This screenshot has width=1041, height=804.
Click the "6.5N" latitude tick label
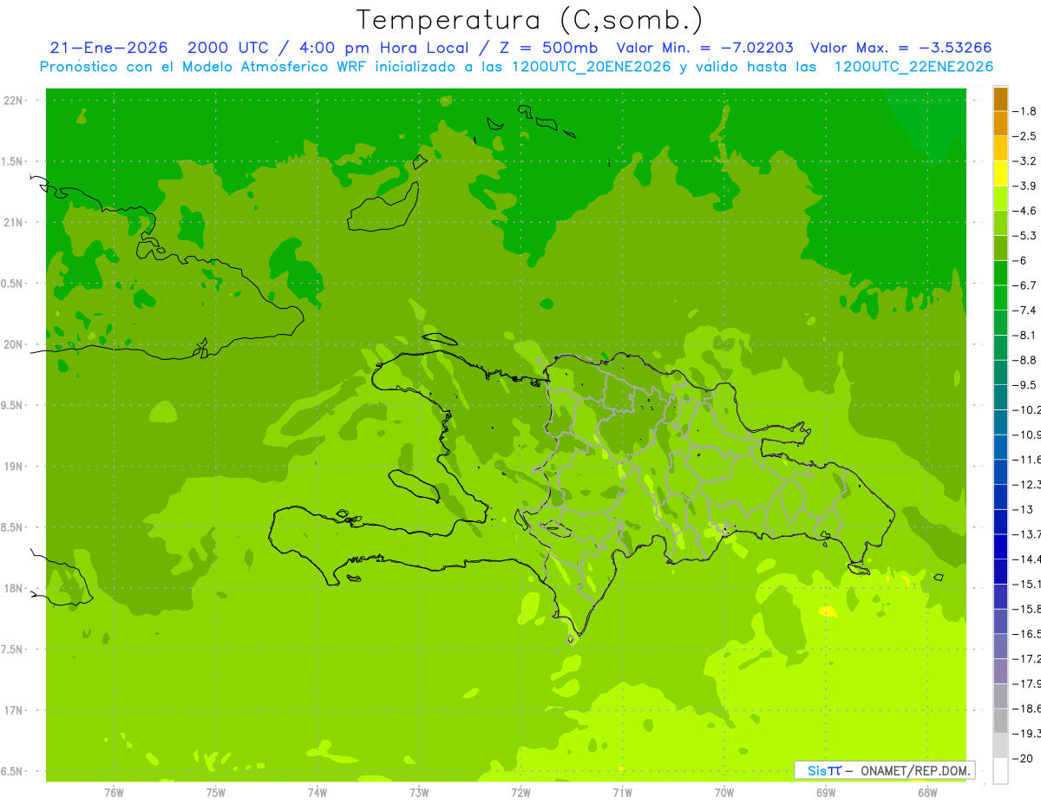click(13, 772)
